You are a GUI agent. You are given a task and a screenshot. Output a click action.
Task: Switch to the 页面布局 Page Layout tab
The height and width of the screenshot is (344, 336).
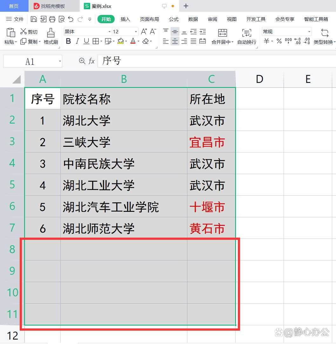pyautogui.click(x=149, y=19)
